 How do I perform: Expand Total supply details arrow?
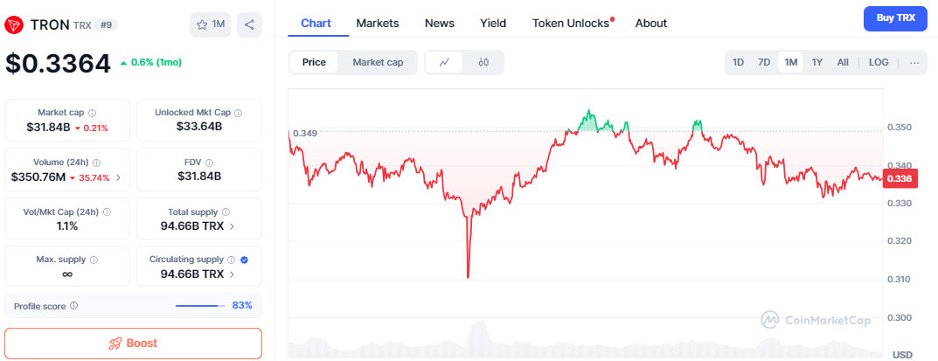coord(232,226)
